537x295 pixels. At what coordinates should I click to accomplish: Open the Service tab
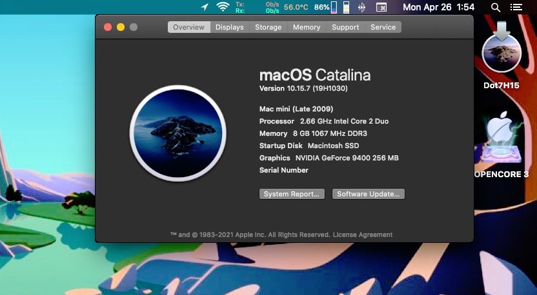[x=383, y=27]
